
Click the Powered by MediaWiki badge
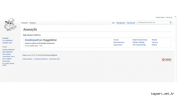coord(167,59)
